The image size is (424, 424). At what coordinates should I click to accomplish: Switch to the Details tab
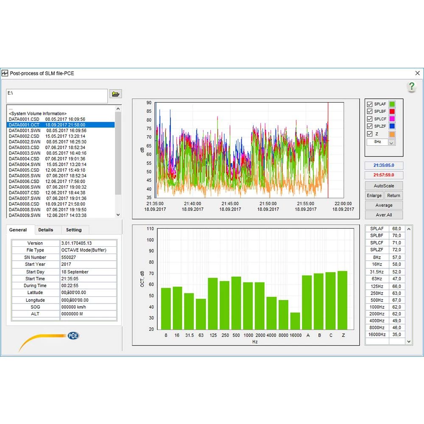[x=46, y=230]
